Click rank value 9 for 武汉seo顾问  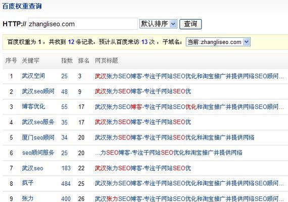pyautogui.click(x=80, y=91)
